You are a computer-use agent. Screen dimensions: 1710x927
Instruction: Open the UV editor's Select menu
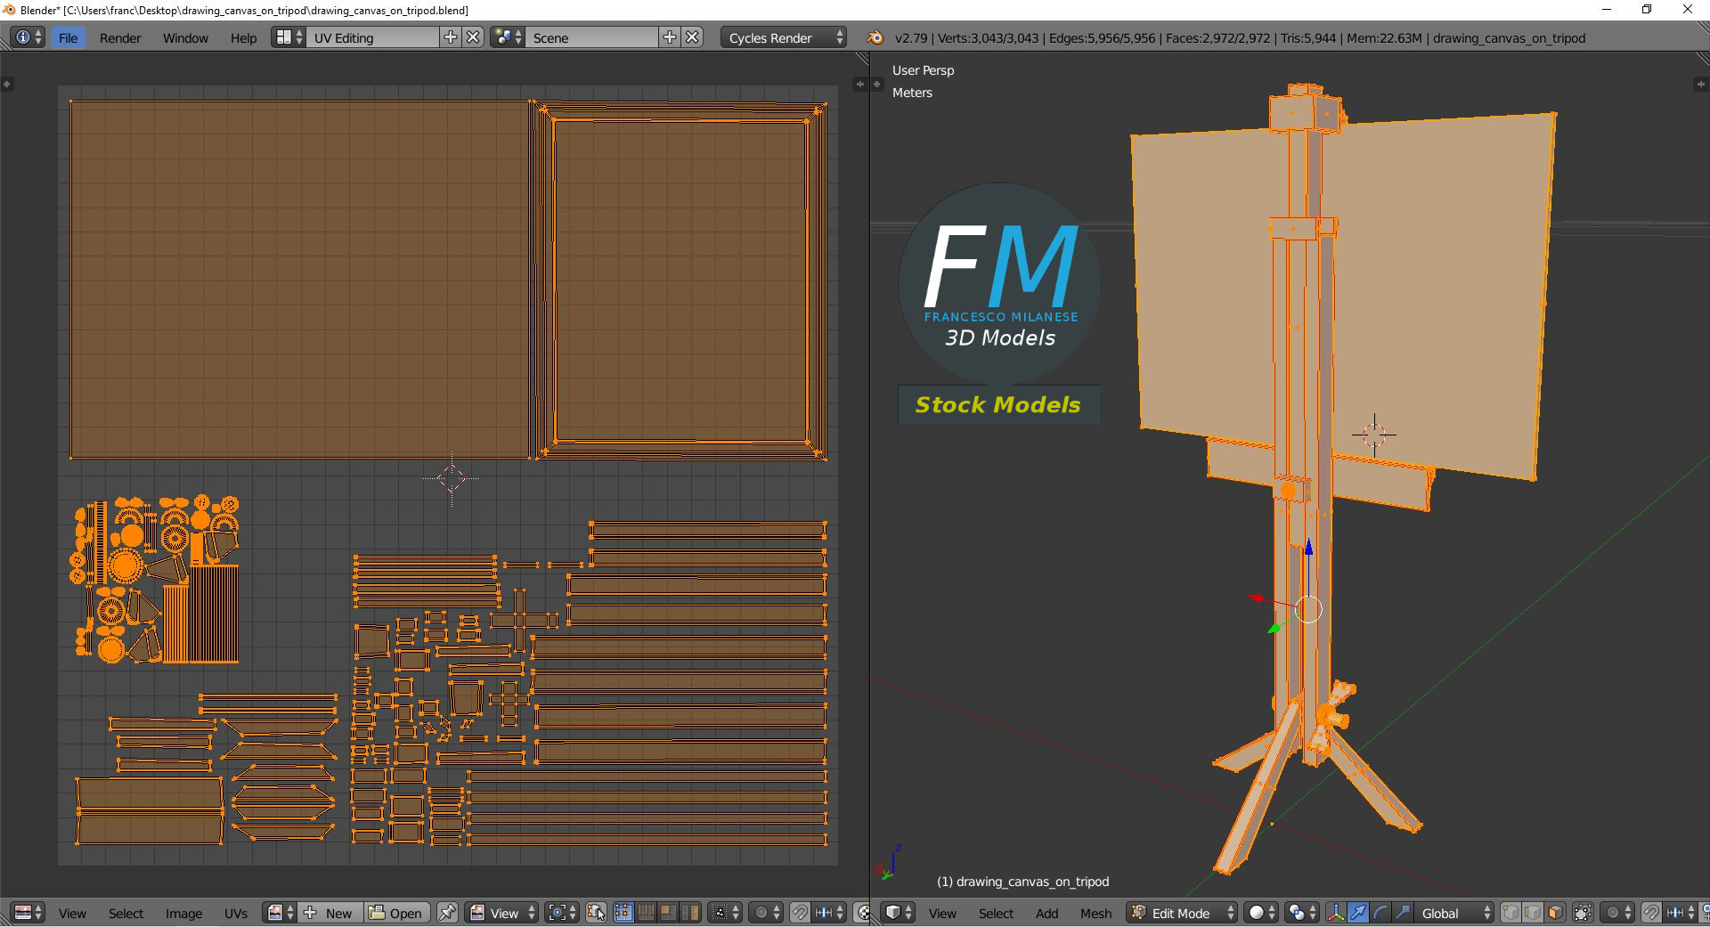(126, 913)
